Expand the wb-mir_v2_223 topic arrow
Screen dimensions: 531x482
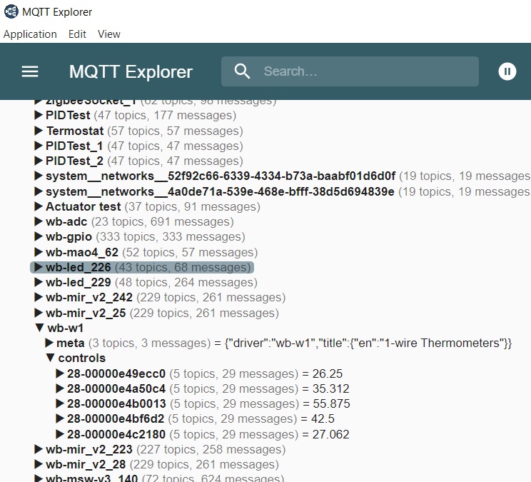[x=39, y=449]
